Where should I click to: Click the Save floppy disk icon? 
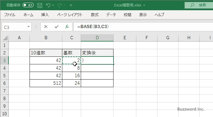pos(40,5)
